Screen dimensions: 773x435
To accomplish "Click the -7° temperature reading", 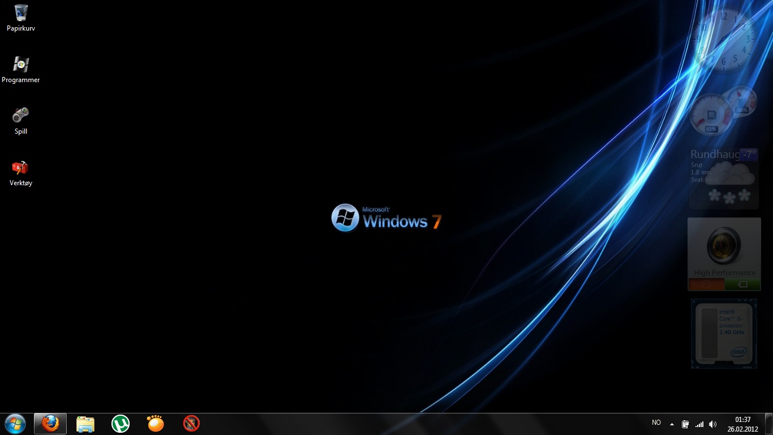I will [749, 154].
